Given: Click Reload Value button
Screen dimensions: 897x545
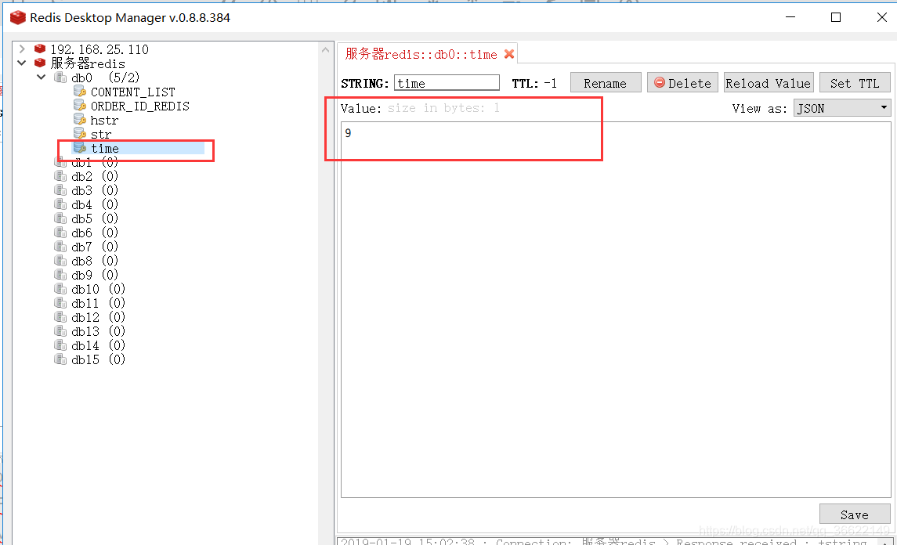Looking at the screenshot, I should (x=769, y=83).
